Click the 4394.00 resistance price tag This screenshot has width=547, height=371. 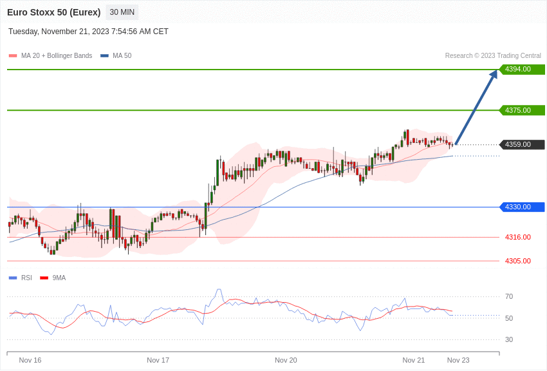[x=523, y=69]
